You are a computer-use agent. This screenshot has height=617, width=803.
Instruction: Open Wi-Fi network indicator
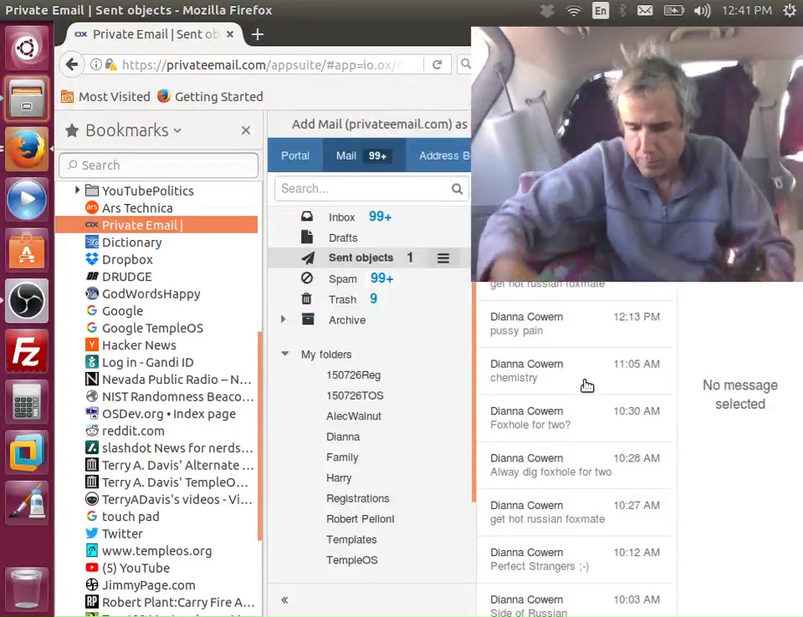574,10
